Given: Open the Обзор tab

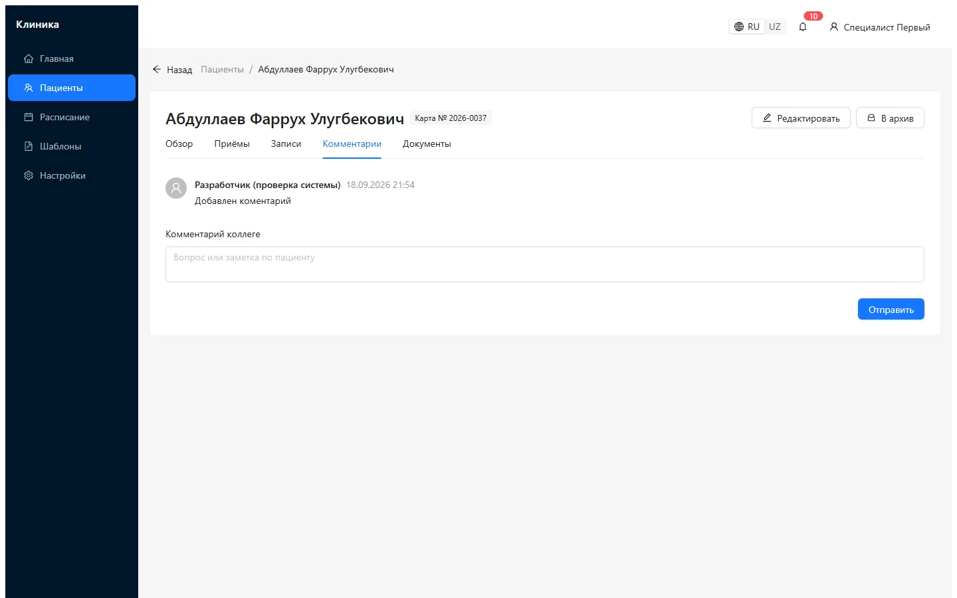Looking at the screenshot, I should click(x=179, y=144).
